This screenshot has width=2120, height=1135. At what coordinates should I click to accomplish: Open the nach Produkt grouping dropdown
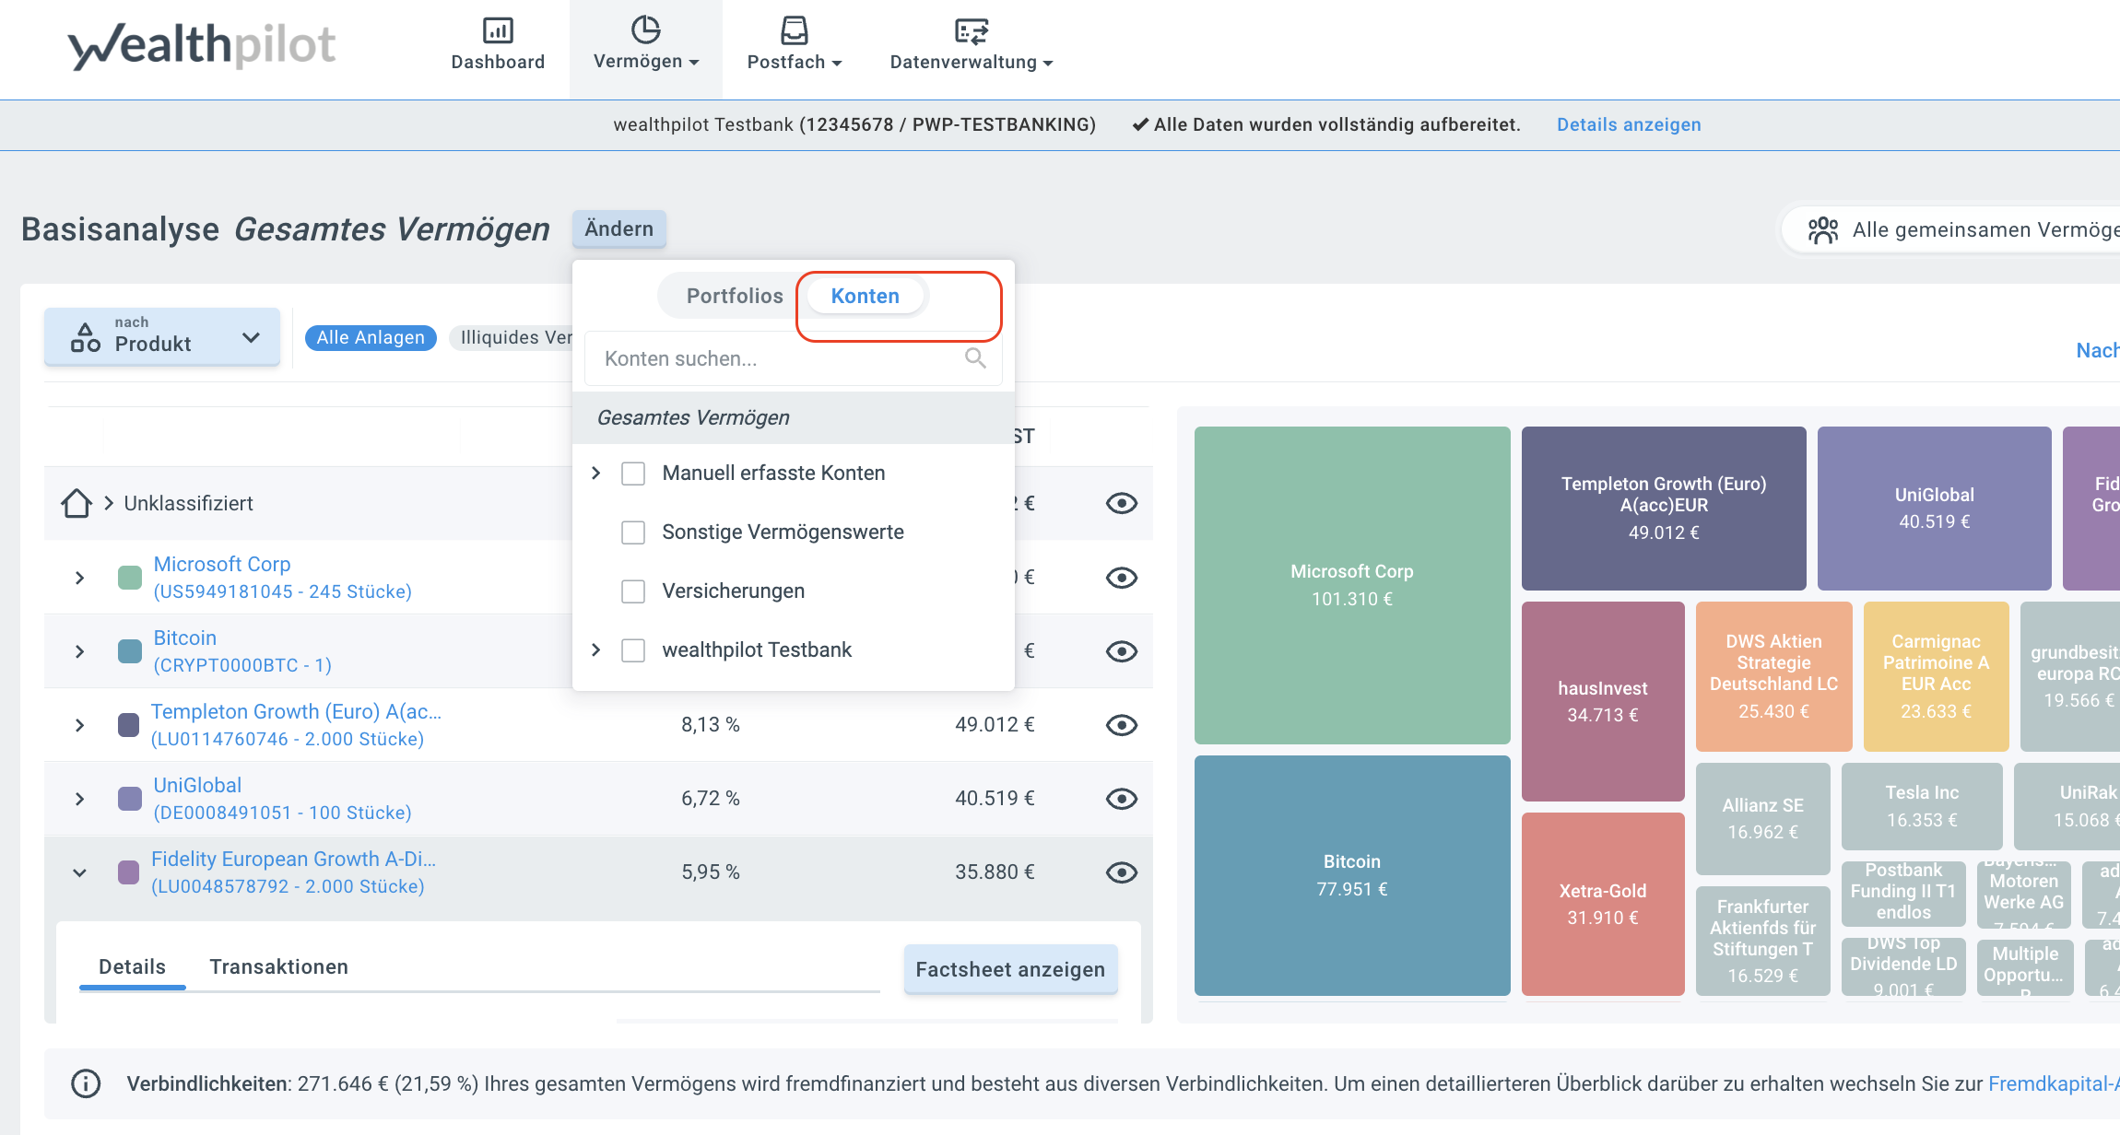pyautogui.click(x=162, y=336)
